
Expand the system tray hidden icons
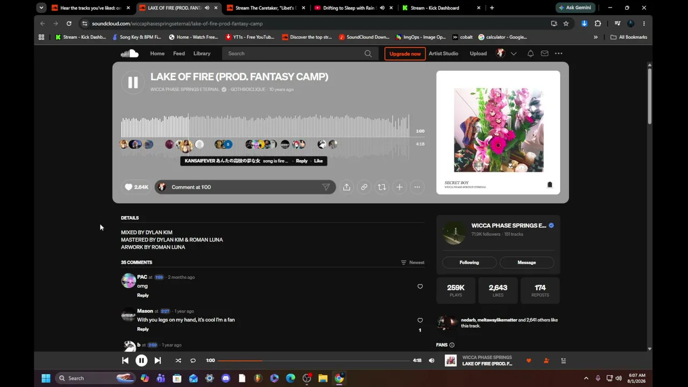(x=585, y=378)
